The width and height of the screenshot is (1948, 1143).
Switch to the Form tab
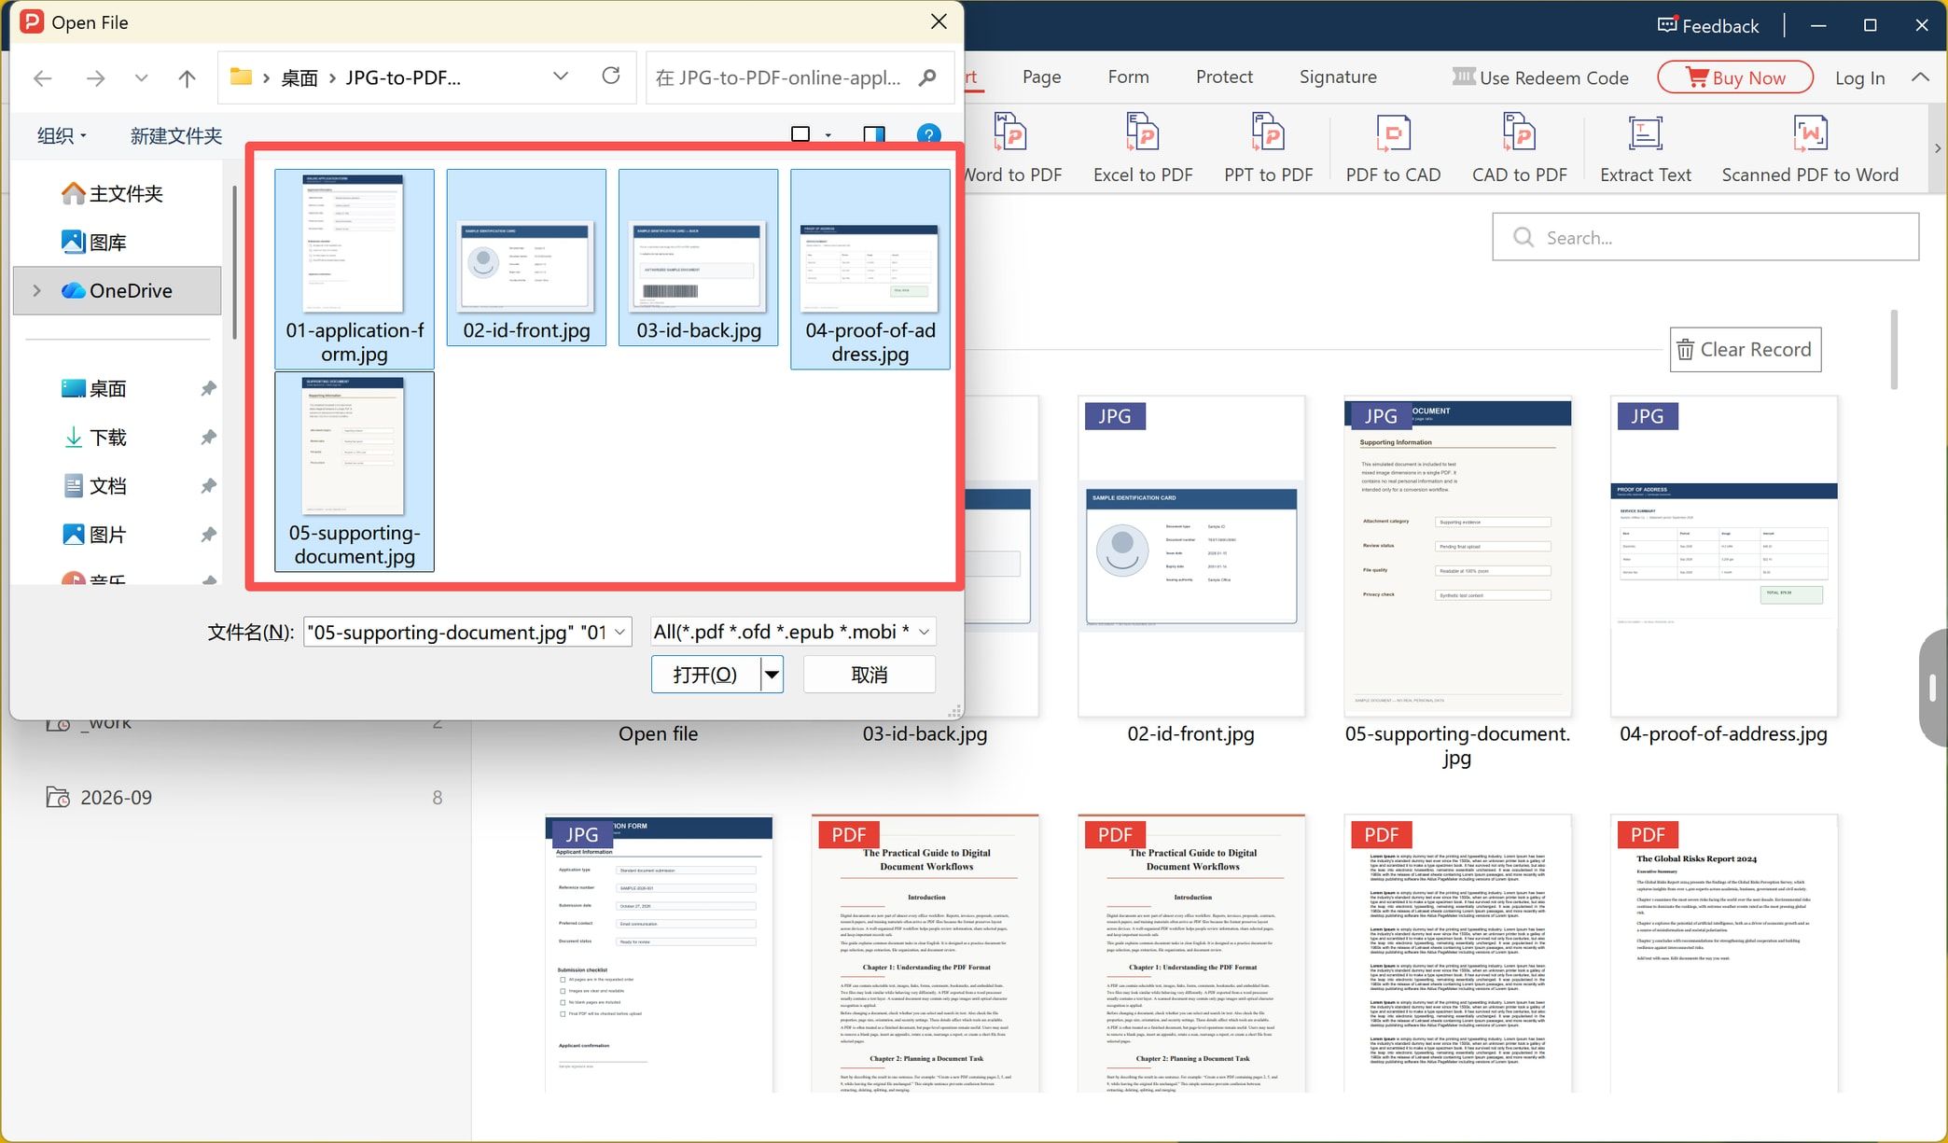coord(1128,77)
